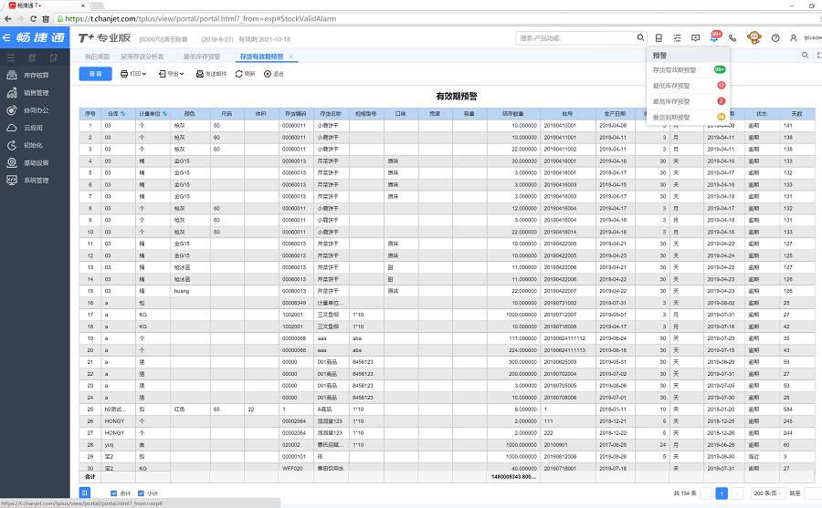
Task: Click the 发送邮件 send mail icon
Action: (x=199, y=74)
